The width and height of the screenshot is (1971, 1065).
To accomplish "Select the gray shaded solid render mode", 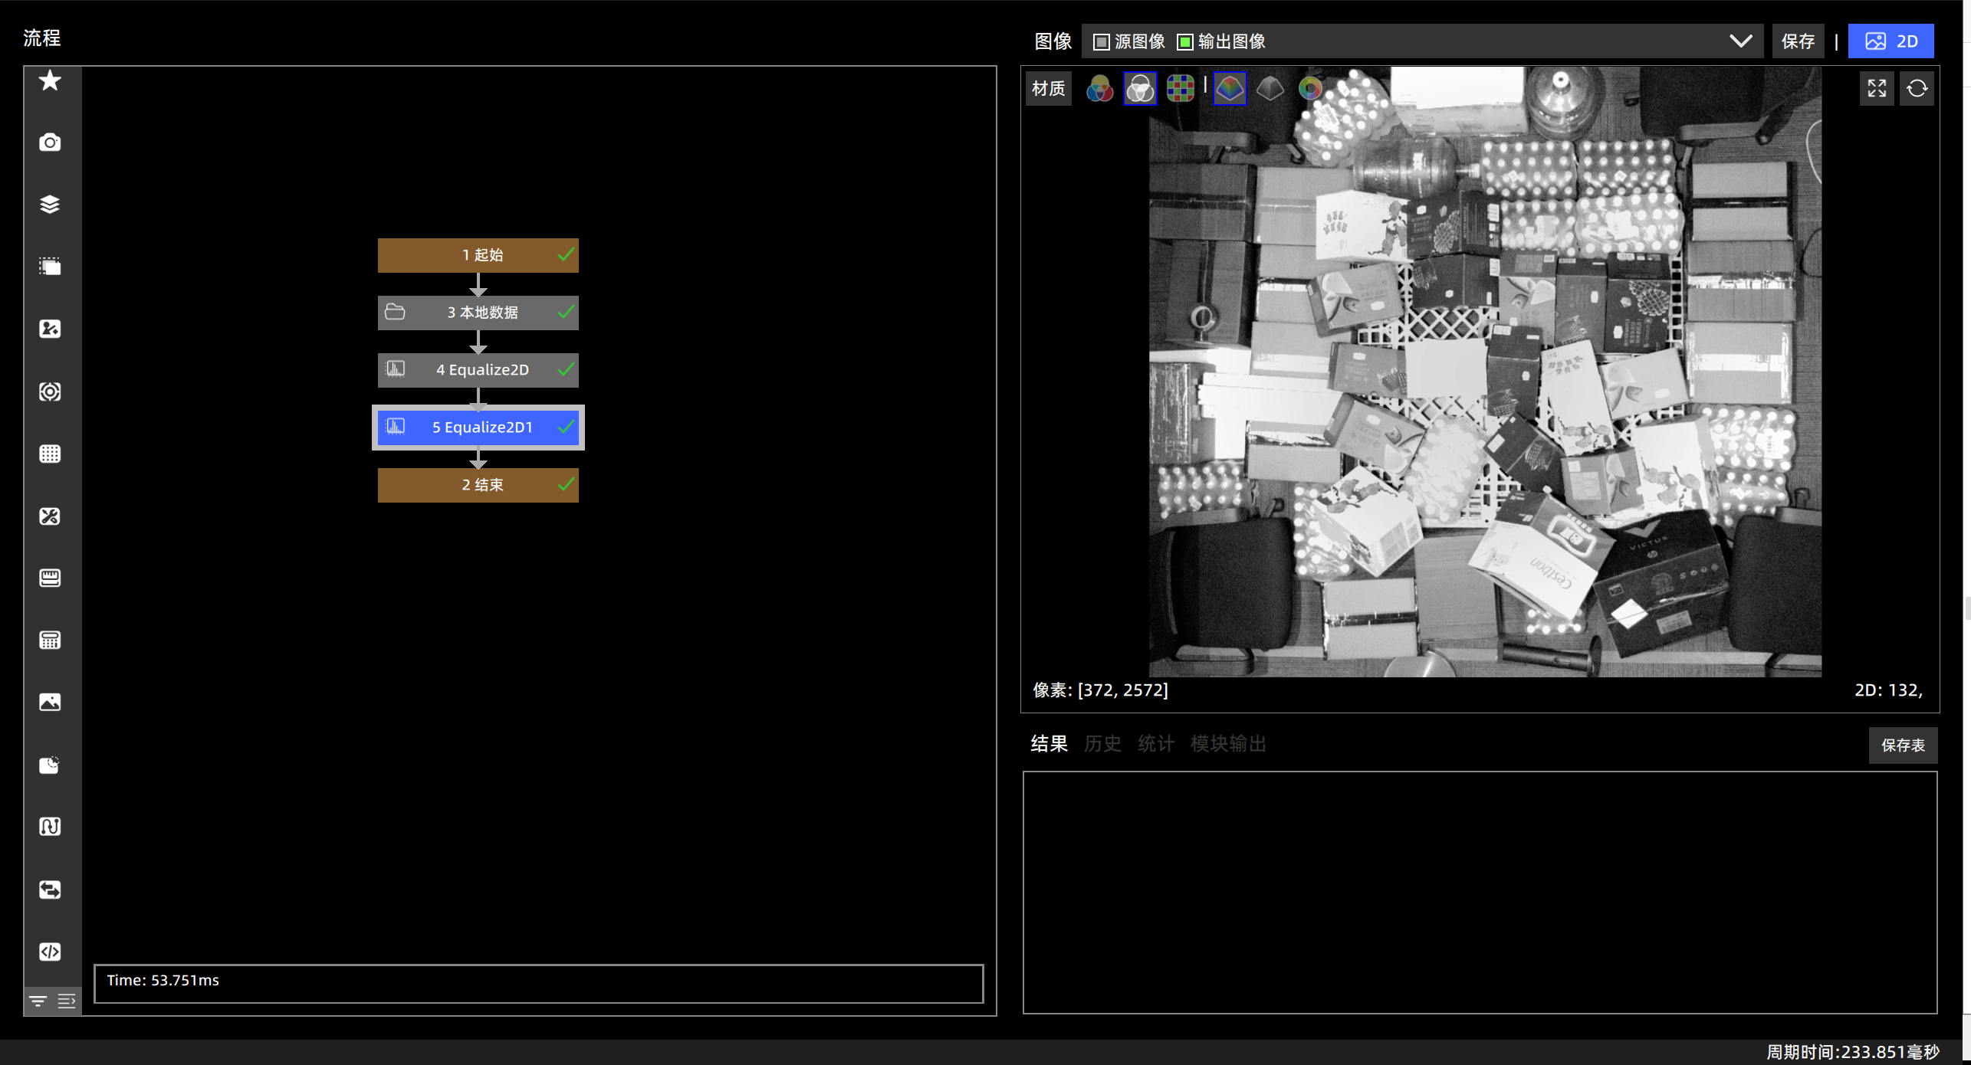I will [x=1270, y=89].
